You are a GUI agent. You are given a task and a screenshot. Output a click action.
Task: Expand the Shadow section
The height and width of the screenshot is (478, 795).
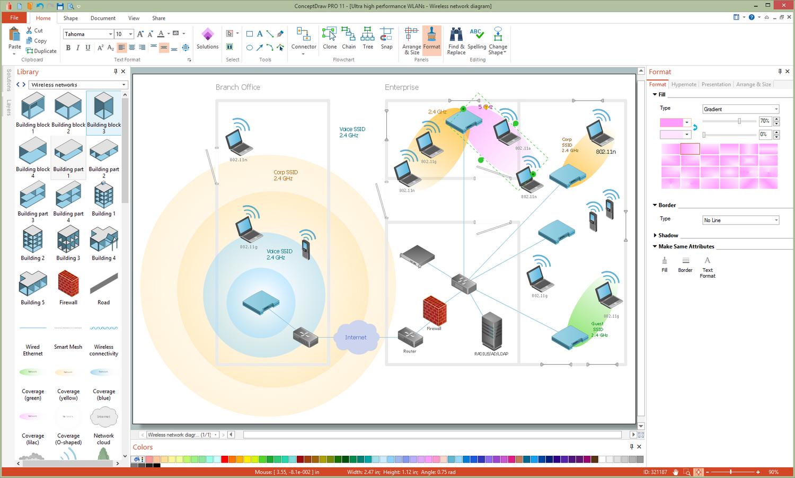[x=655, y=235]
